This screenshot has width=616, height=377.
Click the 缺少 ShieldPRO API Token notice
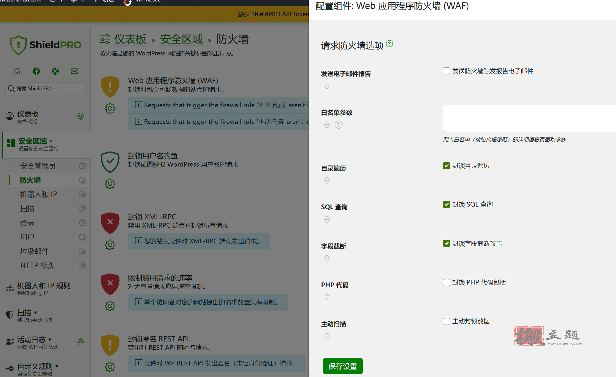tap(273, 14)
